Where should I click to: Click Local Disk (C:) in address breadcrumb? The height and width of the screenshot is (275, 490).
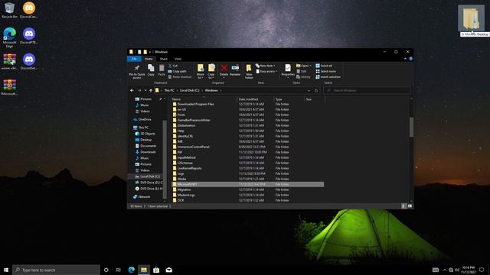(x=189, y=90)
